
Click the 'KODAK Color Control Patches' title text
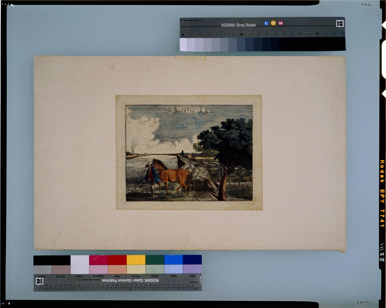(x=130, y=280)
